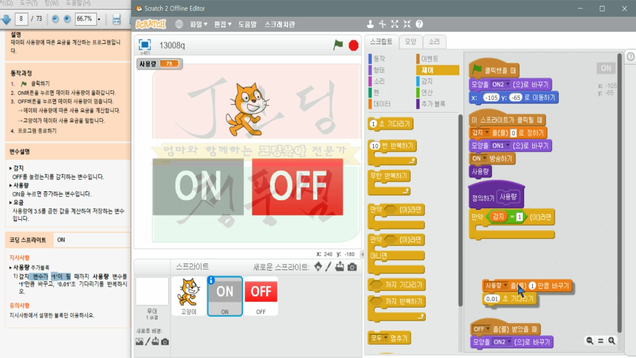Paint a new backdrop
636x358 pixels.
pos(148,342)
